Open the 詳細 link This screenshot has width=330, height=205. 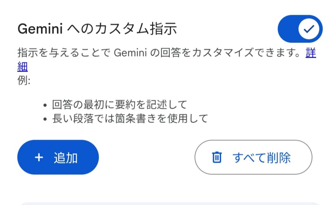pyautogui.click(x=311, y=53)
